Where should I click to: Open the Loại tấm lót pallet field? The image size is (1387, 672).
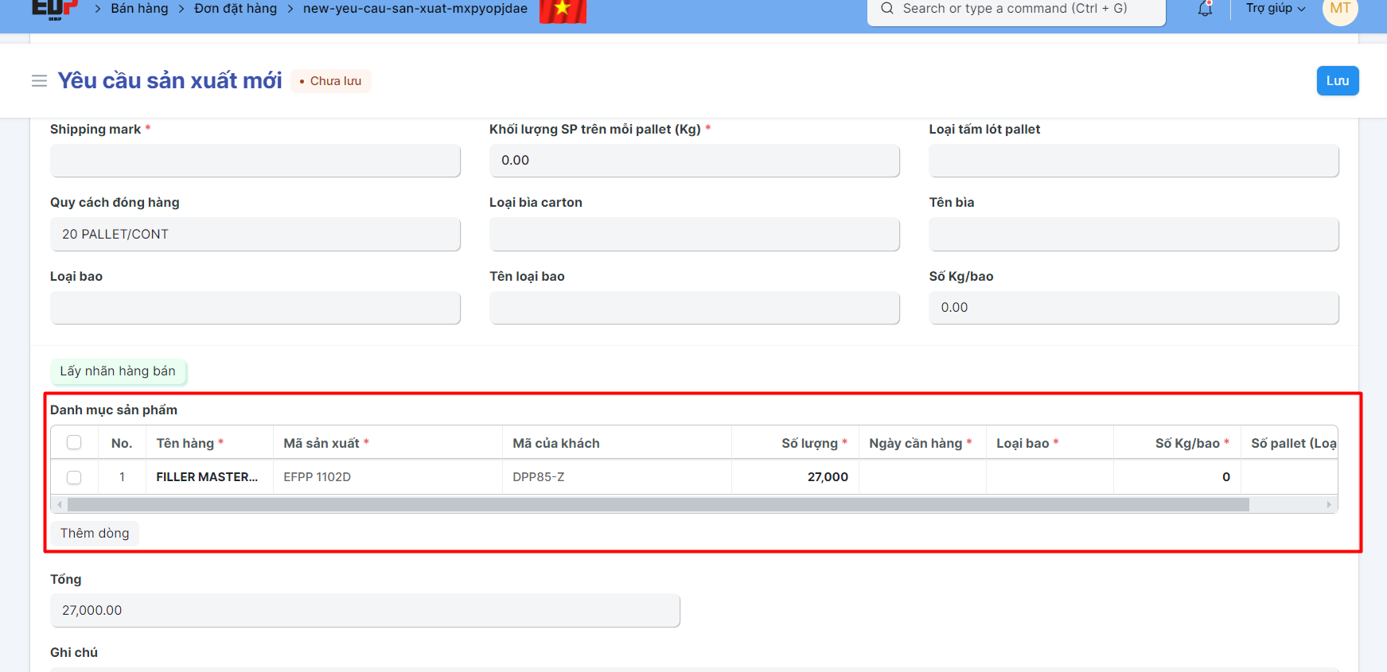(1133, 161)
